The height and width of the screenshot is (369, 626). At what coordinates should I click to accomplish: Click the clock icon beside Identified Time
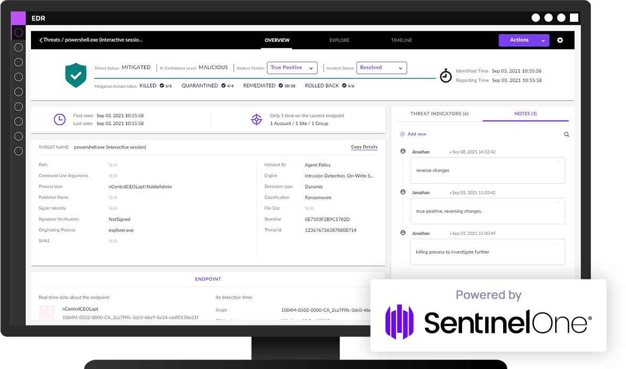[445, 75]
